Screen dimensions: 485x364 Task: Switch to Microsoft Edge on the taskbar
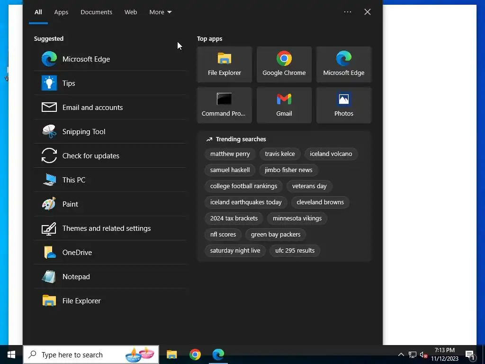[x=218, y=355]
